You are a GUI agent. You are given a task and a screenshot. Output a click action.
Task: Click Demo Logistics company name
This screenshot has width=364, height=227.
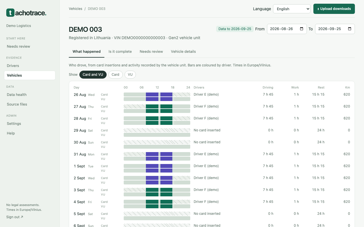coord(18,26)
